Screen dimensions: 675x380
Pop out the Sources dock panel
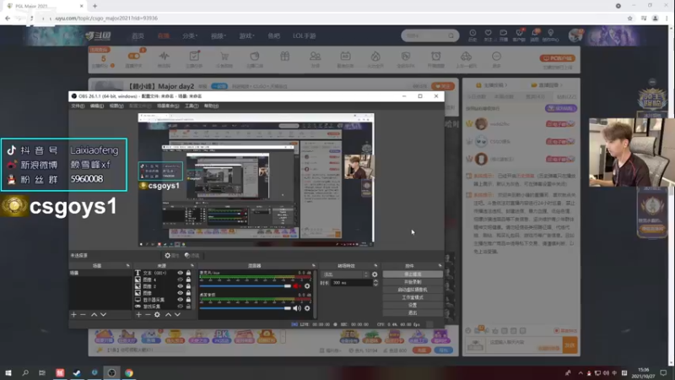pyautogui.click(x=192, y=266)
